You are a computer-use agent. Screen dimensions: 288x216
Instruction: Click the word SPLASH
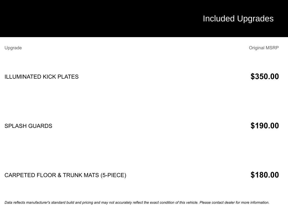tap(16, 126)
